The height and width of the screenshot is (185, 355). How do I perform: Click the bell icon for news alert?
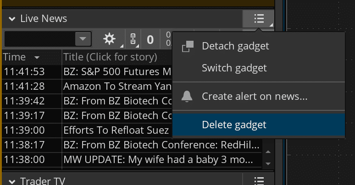pyautogui.click(x=187, y=97)
